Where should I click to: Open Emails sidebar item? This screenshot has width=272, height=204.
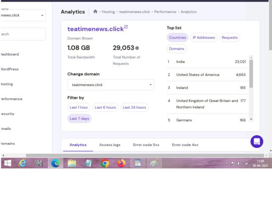(6, 129)
